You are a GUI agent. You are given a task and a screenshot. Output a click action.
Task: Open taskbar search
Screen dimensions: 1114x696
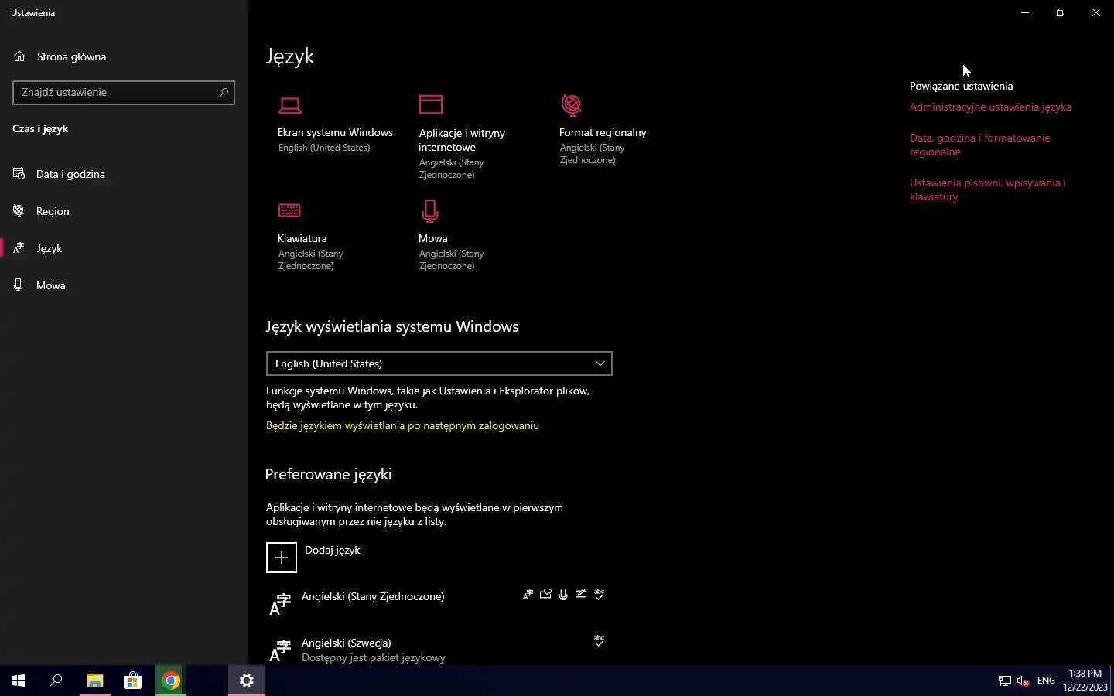point(56,681)
